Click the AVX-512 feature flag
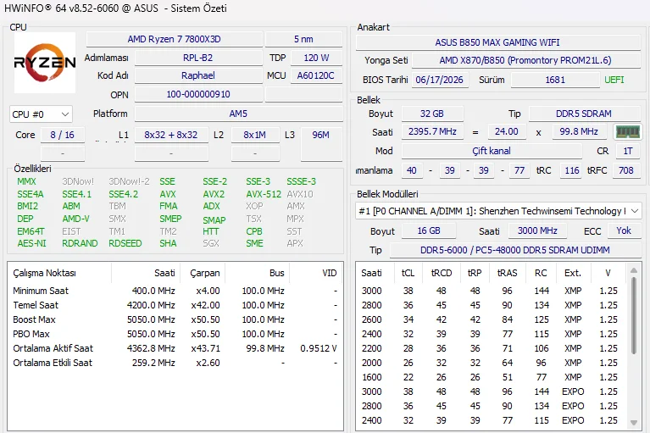The width and height of the screenshot is (650, 433). click(x=264, y=194)
